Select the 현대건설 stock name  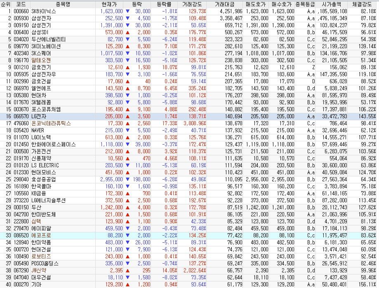click(41, 249)
